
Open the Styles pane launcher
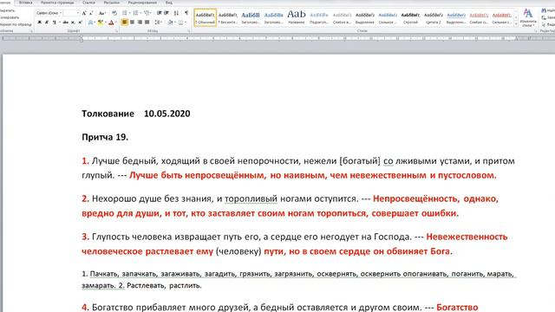click(x=535, y=31)
